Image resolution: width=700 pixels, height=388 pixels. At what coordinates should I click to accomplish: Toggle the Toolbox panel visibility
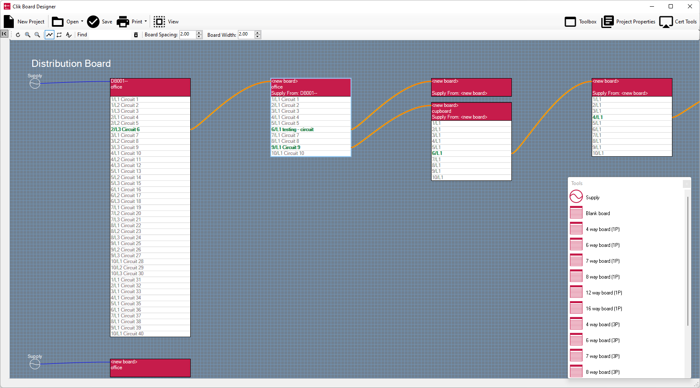pyautogui.click(x=580, y=22)
